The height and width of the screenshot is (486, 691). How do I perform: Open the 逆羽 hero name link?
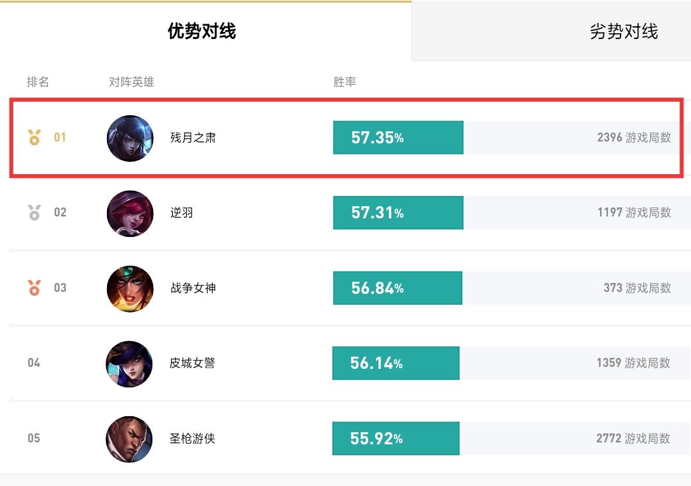(x=182, y=213)
